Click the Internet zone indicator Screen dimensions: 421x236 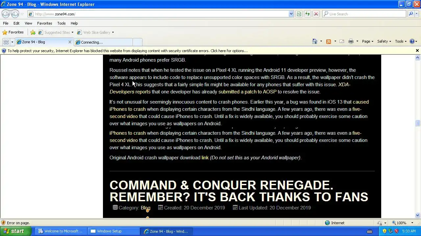(x=335, y=223)
